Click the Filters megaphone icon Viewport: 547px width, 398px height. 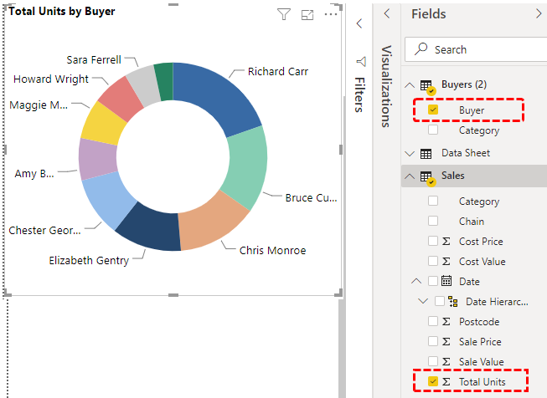pos(361,62)
